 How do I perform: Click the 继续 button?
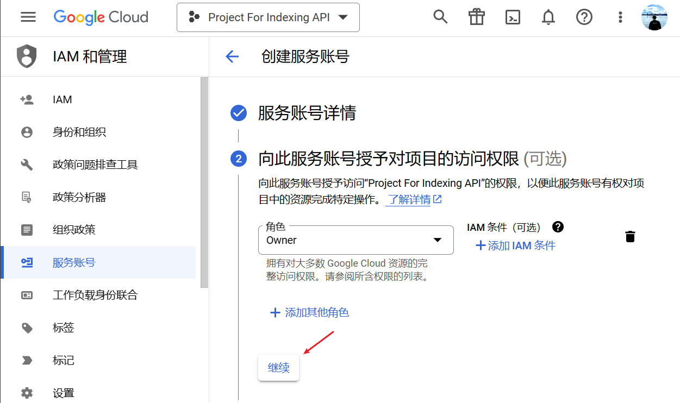tap(278, 368)
